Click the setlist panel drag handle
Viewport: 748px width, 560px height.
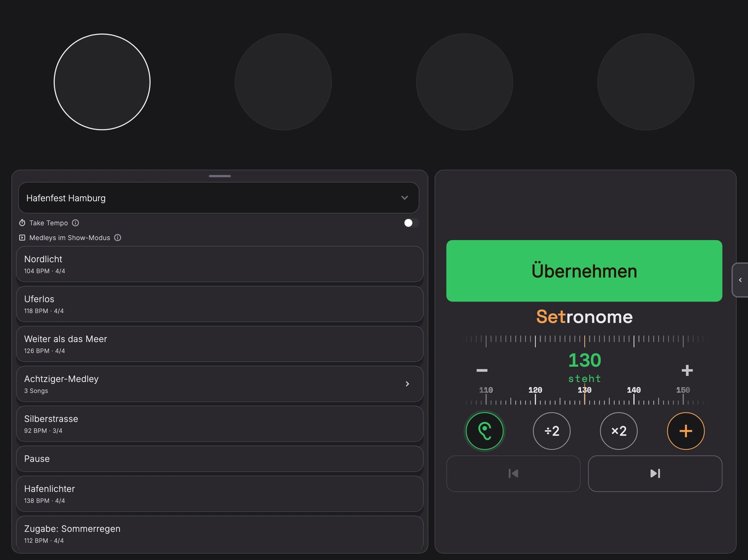tap(220, 176)
